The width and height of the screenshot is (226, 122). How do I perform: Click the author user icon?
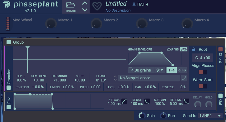134,4
